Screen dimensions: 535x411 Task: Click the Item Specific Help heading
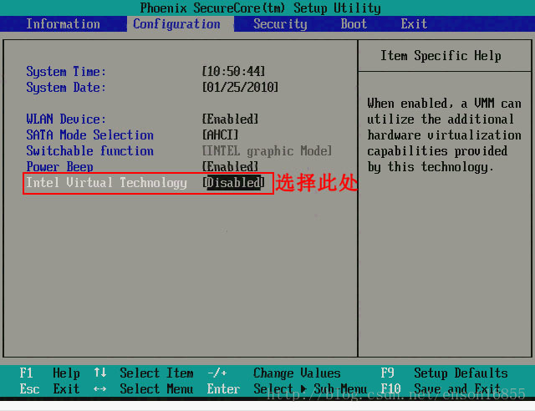click(x=441, y=56)
